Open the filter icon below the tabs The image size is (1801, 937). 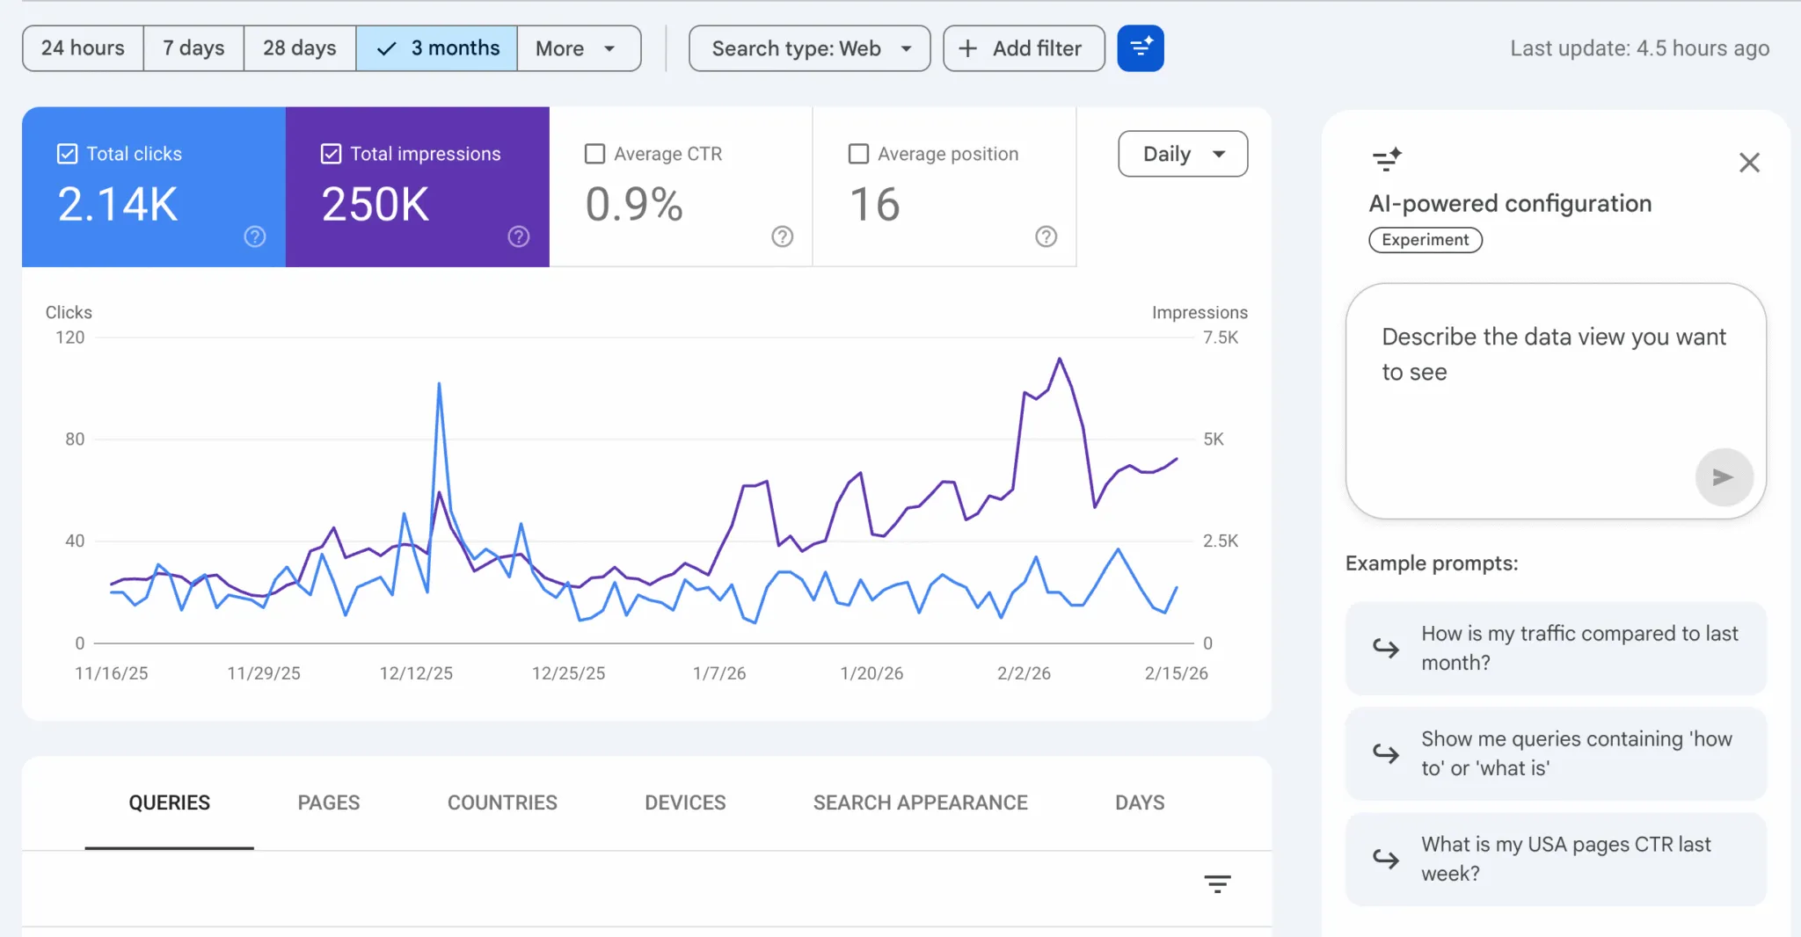[1218, 885]
